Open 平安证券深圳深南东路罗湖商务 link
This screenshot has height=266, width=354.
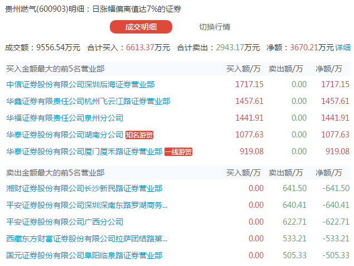[x=87, y=205]
